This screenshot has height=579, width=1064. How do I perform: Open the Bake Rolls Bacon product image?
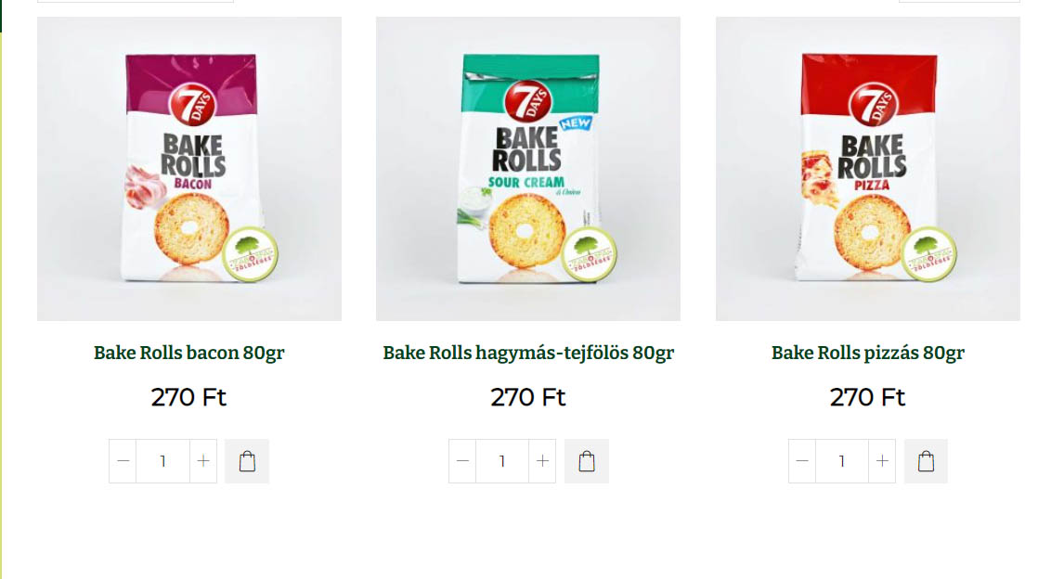[189, 169]
